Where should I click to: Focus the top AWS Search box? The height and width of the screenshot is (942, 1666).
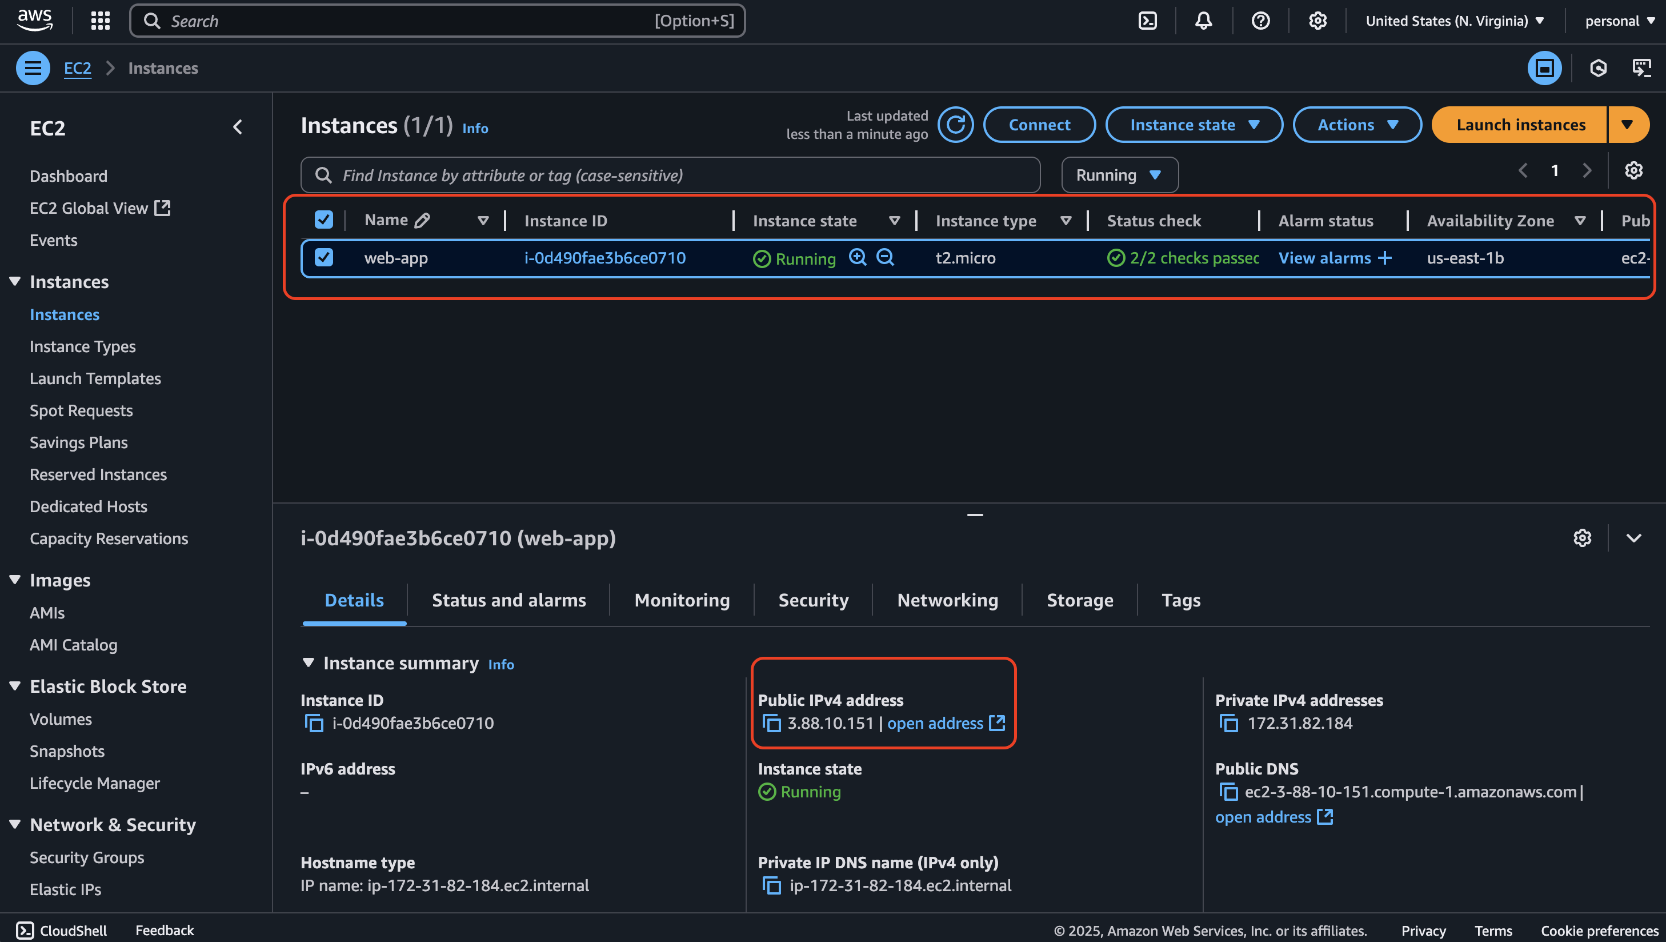tap(437, 21)
